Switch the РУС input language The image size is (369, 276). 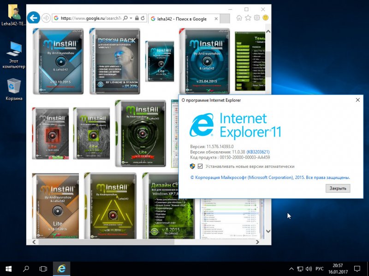tap(319, 269)
